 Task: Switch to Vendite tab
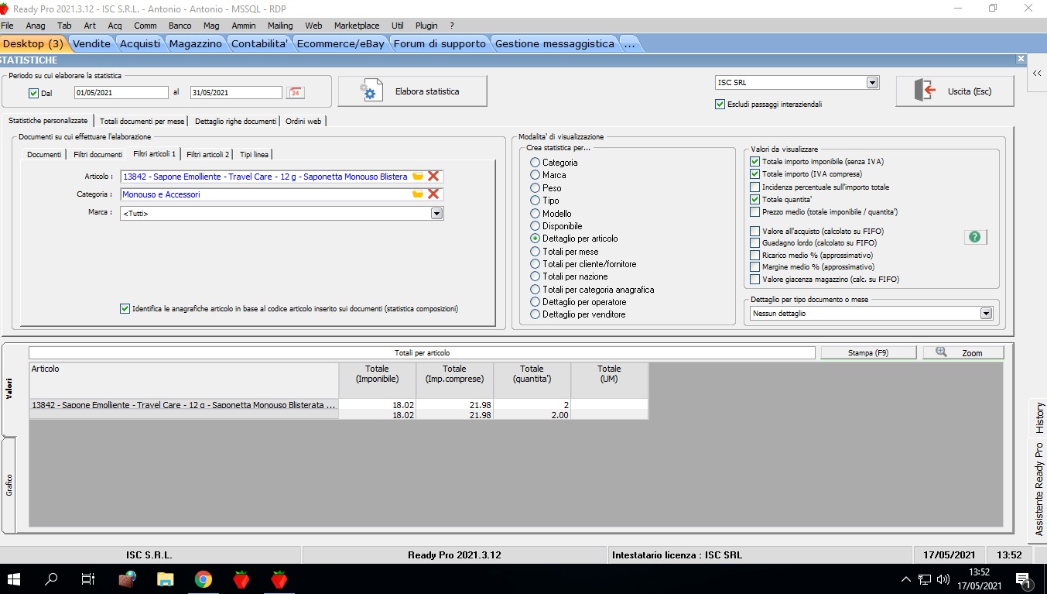click(x=92, y=43)
